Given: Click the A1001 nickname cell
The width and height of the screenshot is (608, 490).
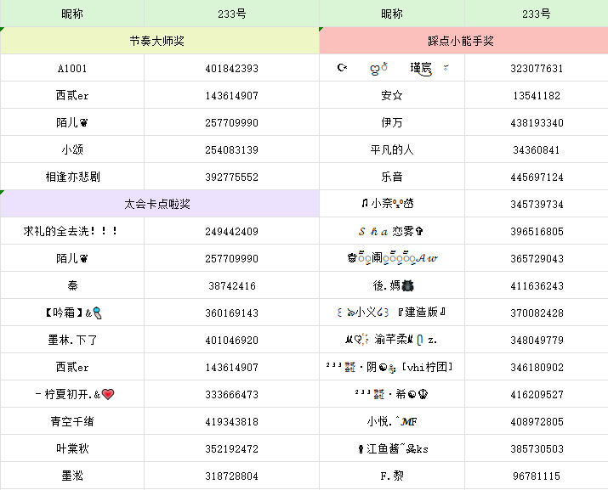Looking at the screenshot, I should click(72, 68).
